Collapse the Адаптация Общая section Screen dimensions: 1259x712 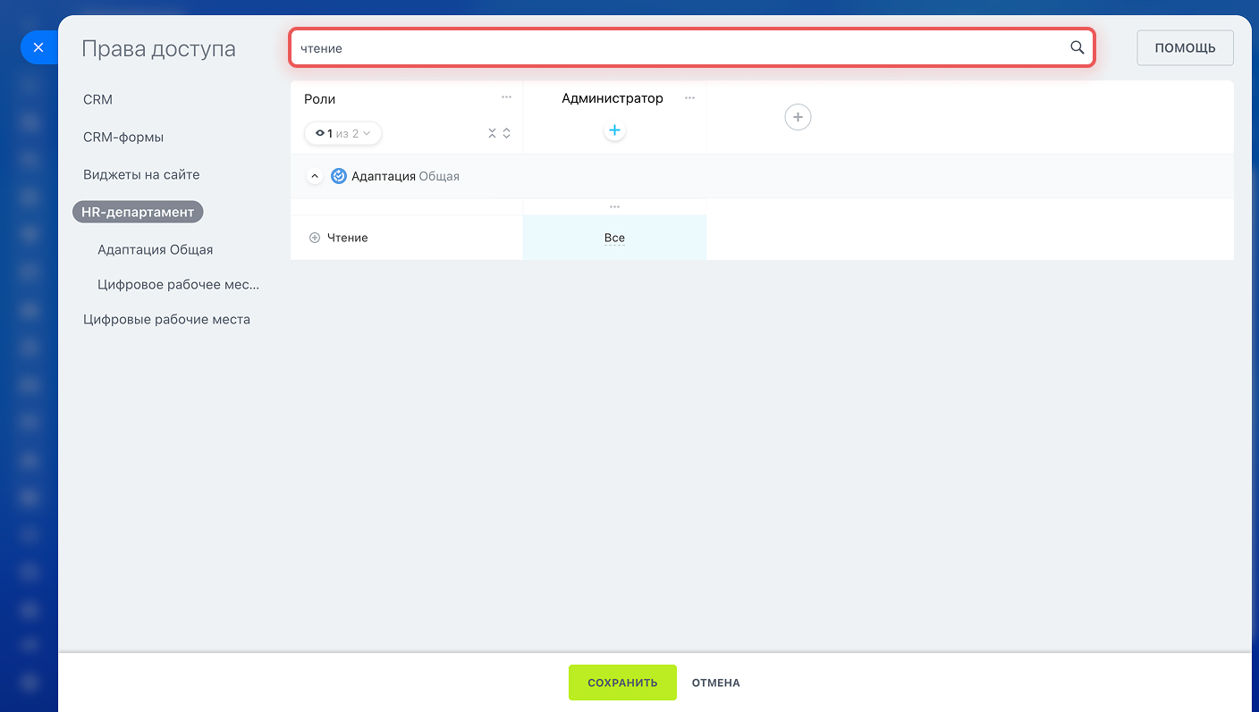314,176
